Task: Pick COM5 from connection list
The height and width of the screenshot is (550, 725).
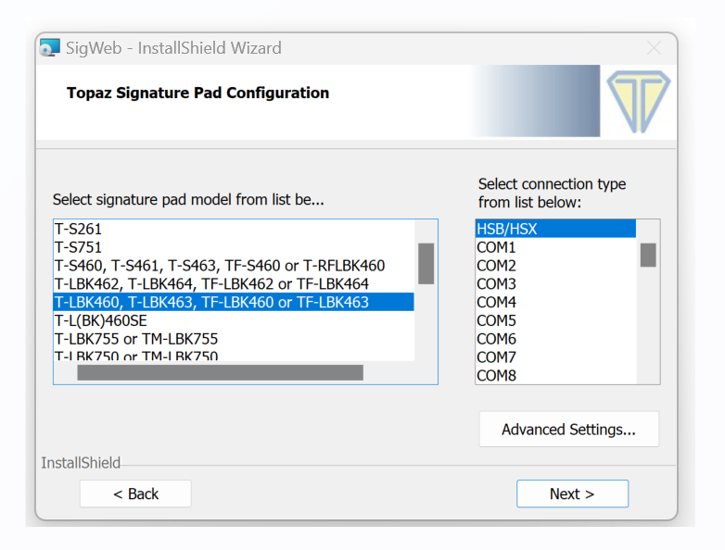Action: 496,320
